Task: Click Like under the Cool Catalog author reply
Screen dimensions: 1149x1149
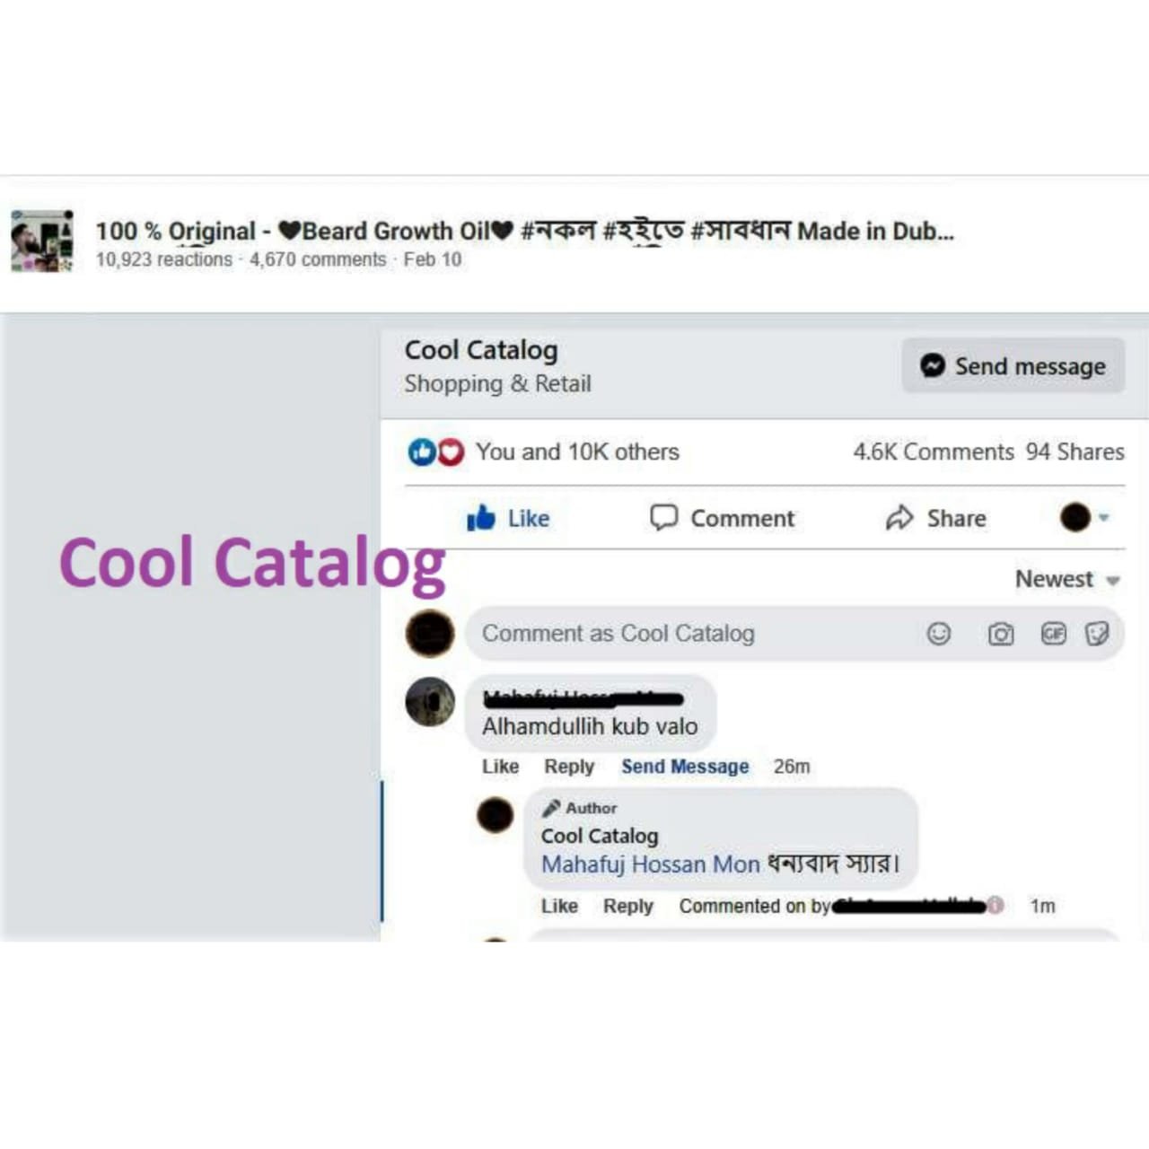Action: (559, 906)
